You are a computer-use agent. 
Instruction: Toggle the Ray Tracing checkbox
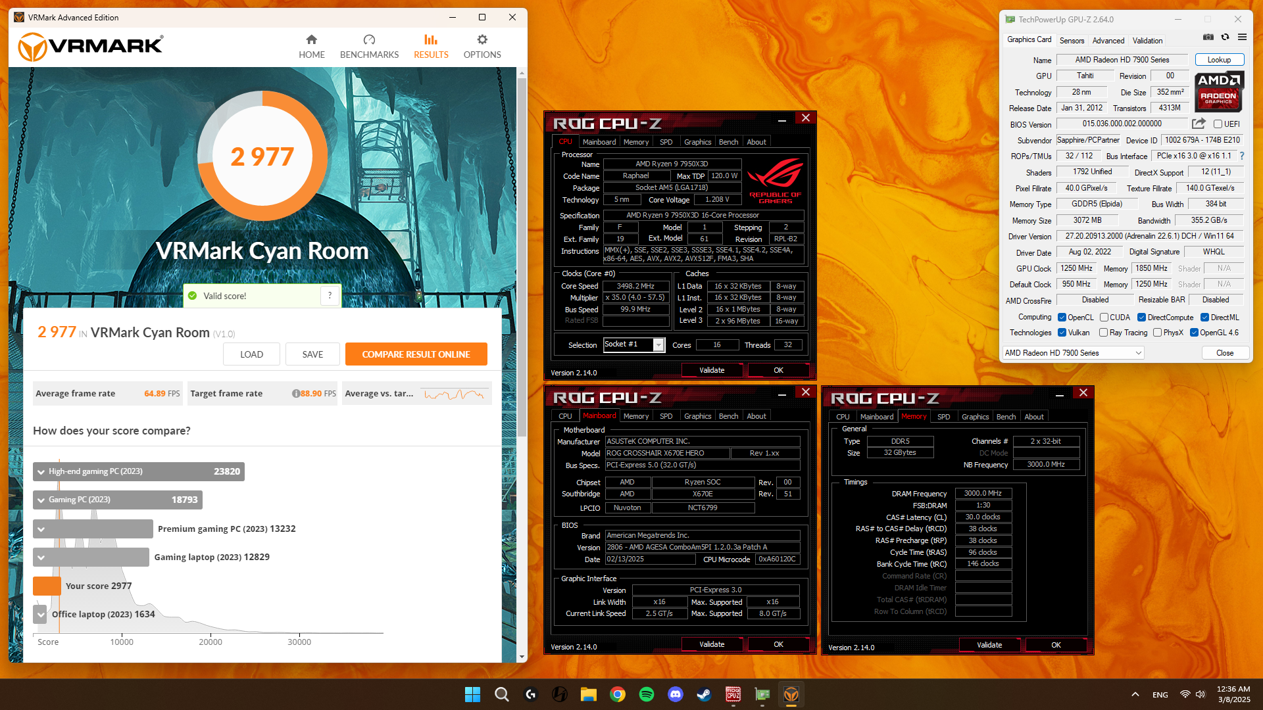click(1103, 333)
